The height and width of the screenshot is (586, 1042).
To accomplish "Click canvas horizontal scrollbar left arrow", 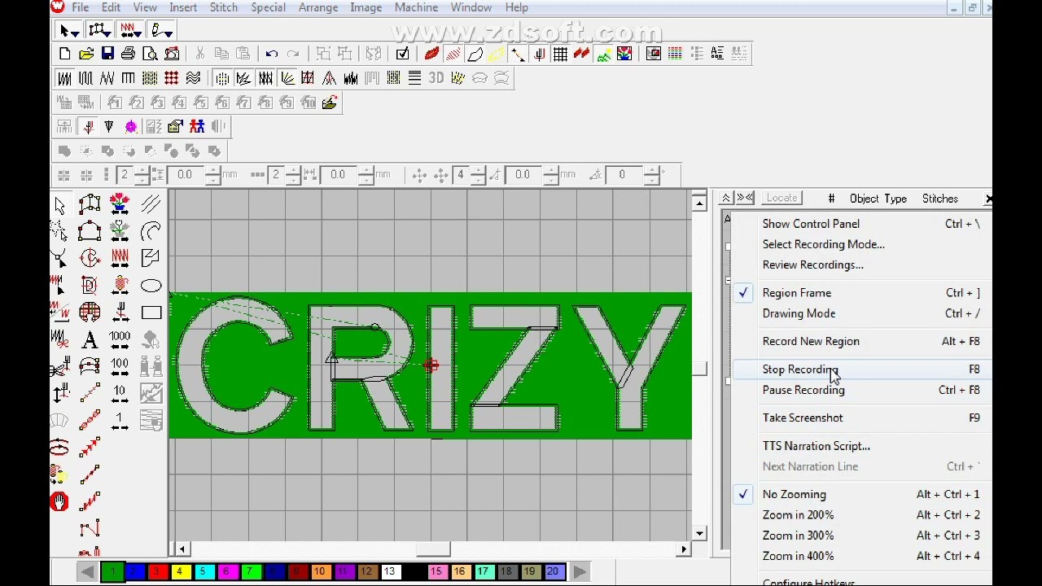I will [182, 549].
